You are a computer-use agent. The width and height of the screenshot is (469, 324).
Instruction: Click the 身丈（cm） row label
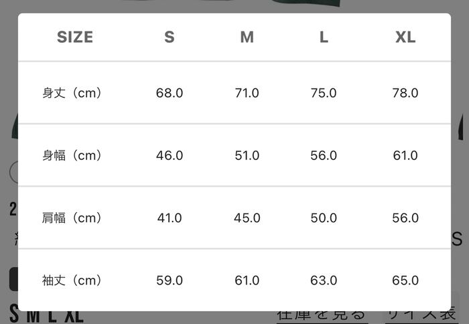(x=72, y=93)
